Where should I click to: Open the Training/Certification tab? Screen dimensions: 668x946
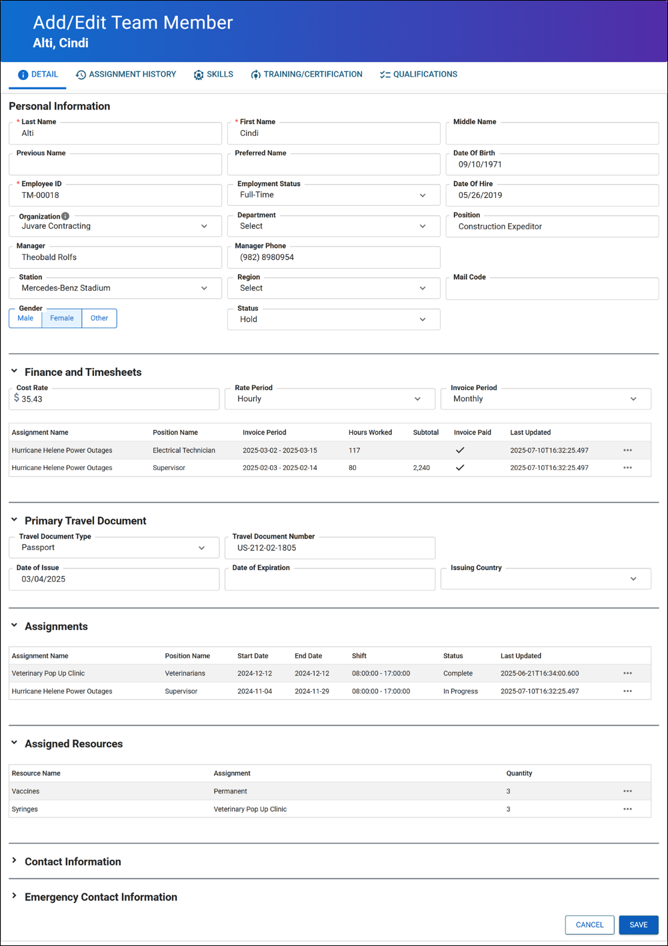307,75
